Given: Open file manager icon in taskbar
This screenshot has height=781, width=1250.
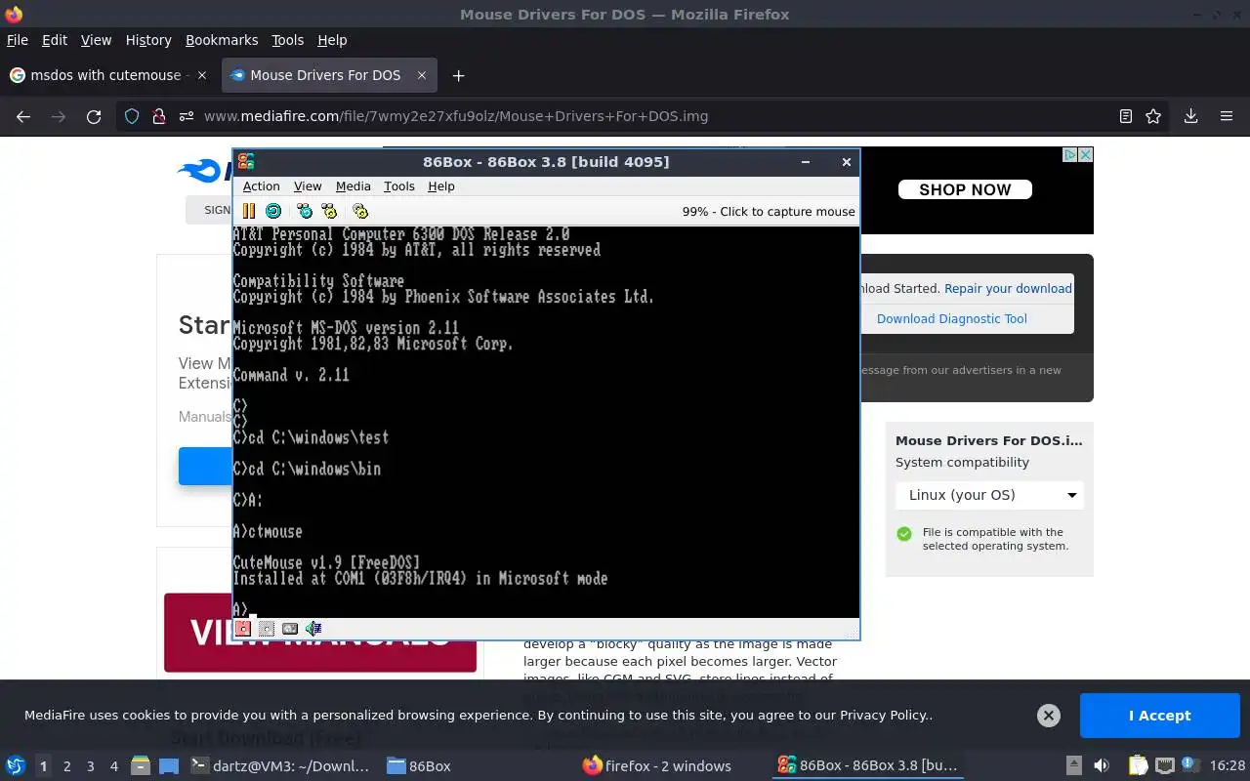Looking at the screenshot, I should click(140, 765).
